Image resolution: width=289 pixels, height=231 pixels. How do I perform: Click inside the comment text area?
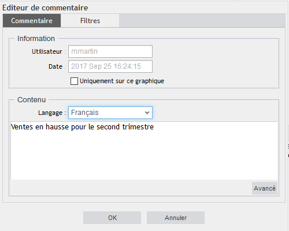tap(144, 151)
